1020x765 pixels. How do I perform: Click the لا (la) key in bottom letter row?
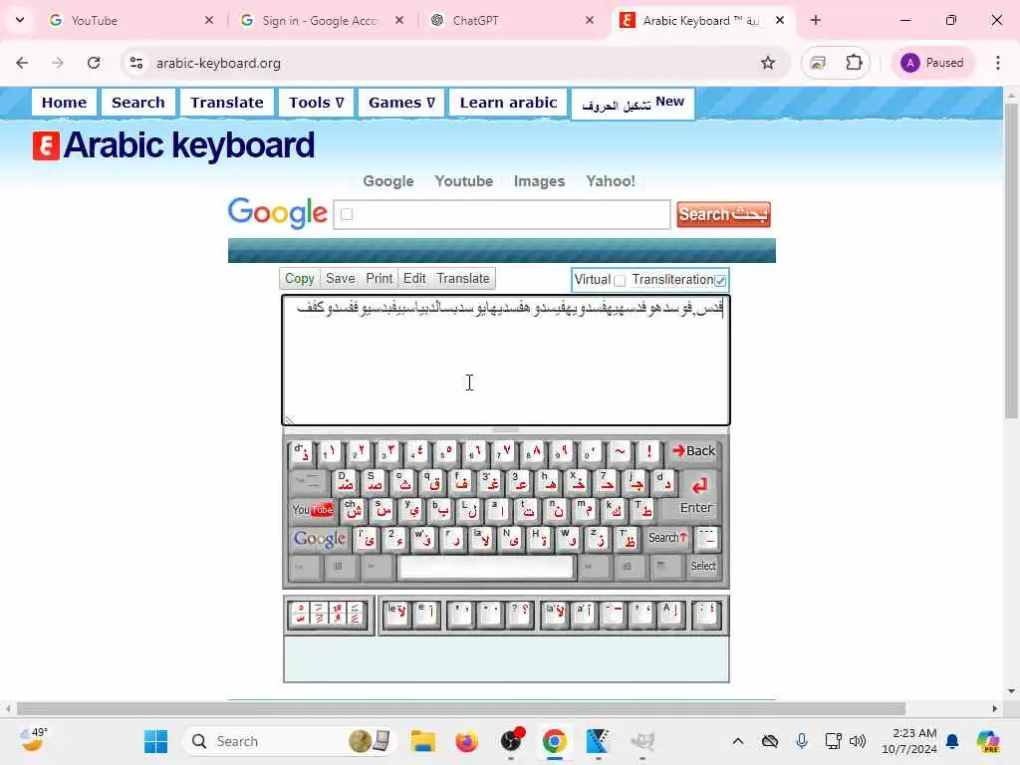tap(481, 539)
